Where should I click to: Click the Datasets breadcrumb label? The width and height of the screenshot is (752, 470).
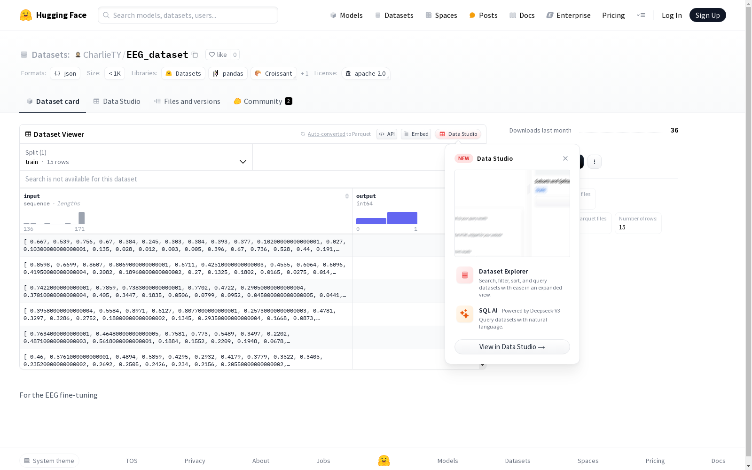51,55
